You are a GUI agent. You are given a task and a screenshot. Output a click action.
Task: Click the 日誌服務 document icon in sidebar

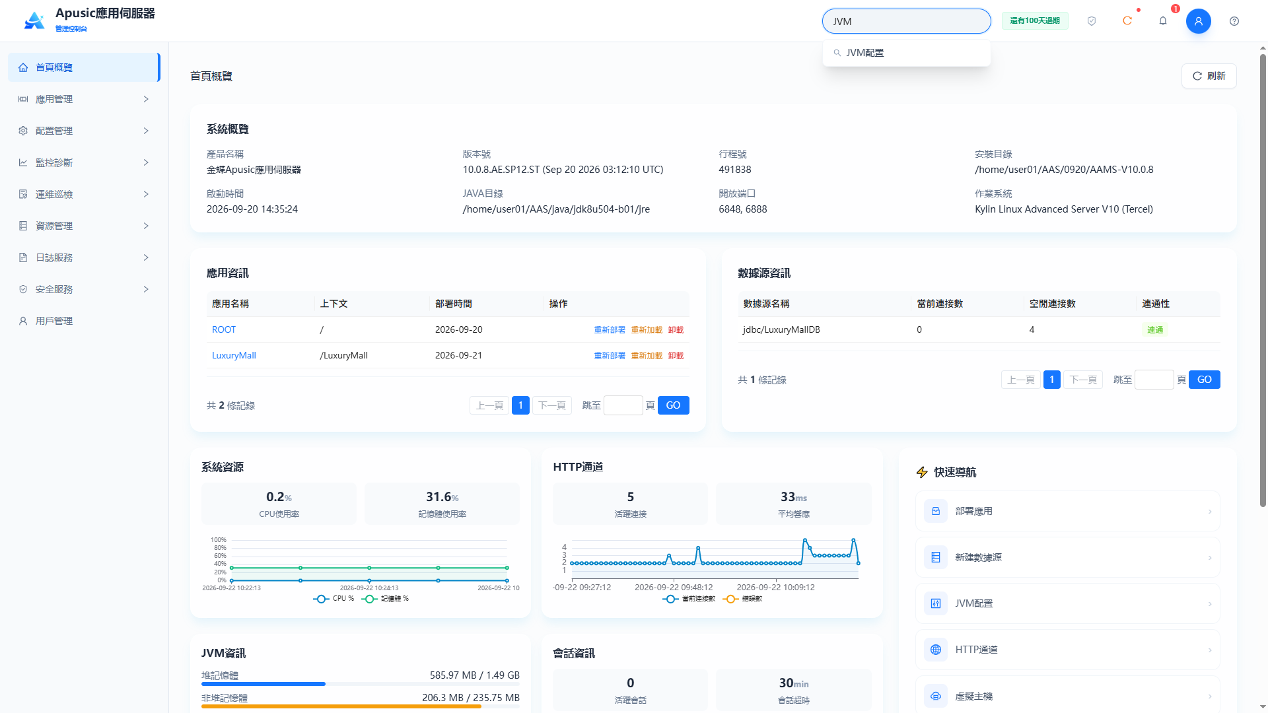pos(23,257)
